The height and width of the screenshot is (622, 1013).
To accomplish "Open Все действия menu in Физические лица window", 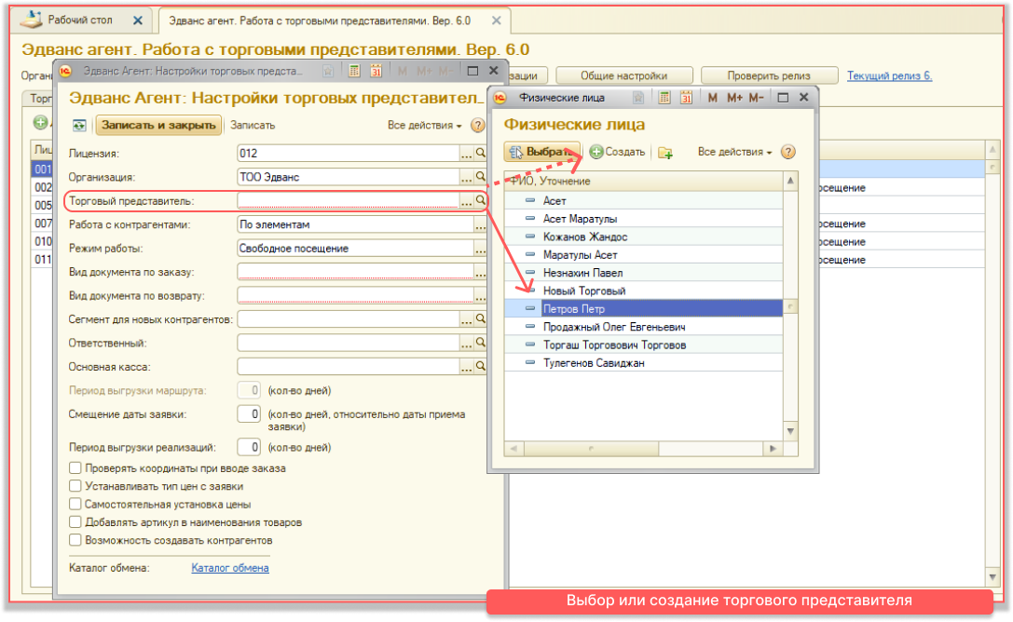I will [x=734, y=152].
